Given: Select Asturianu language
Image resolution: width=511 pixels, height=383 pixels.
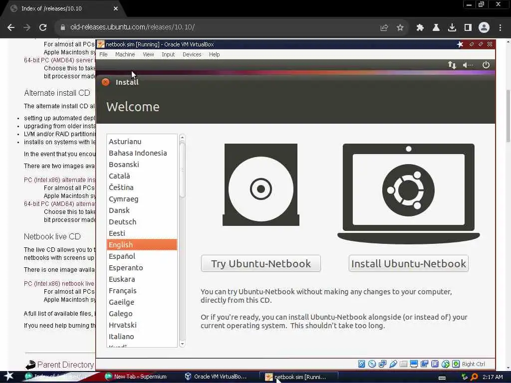Looking at the screenshot, I should point(142,142).
